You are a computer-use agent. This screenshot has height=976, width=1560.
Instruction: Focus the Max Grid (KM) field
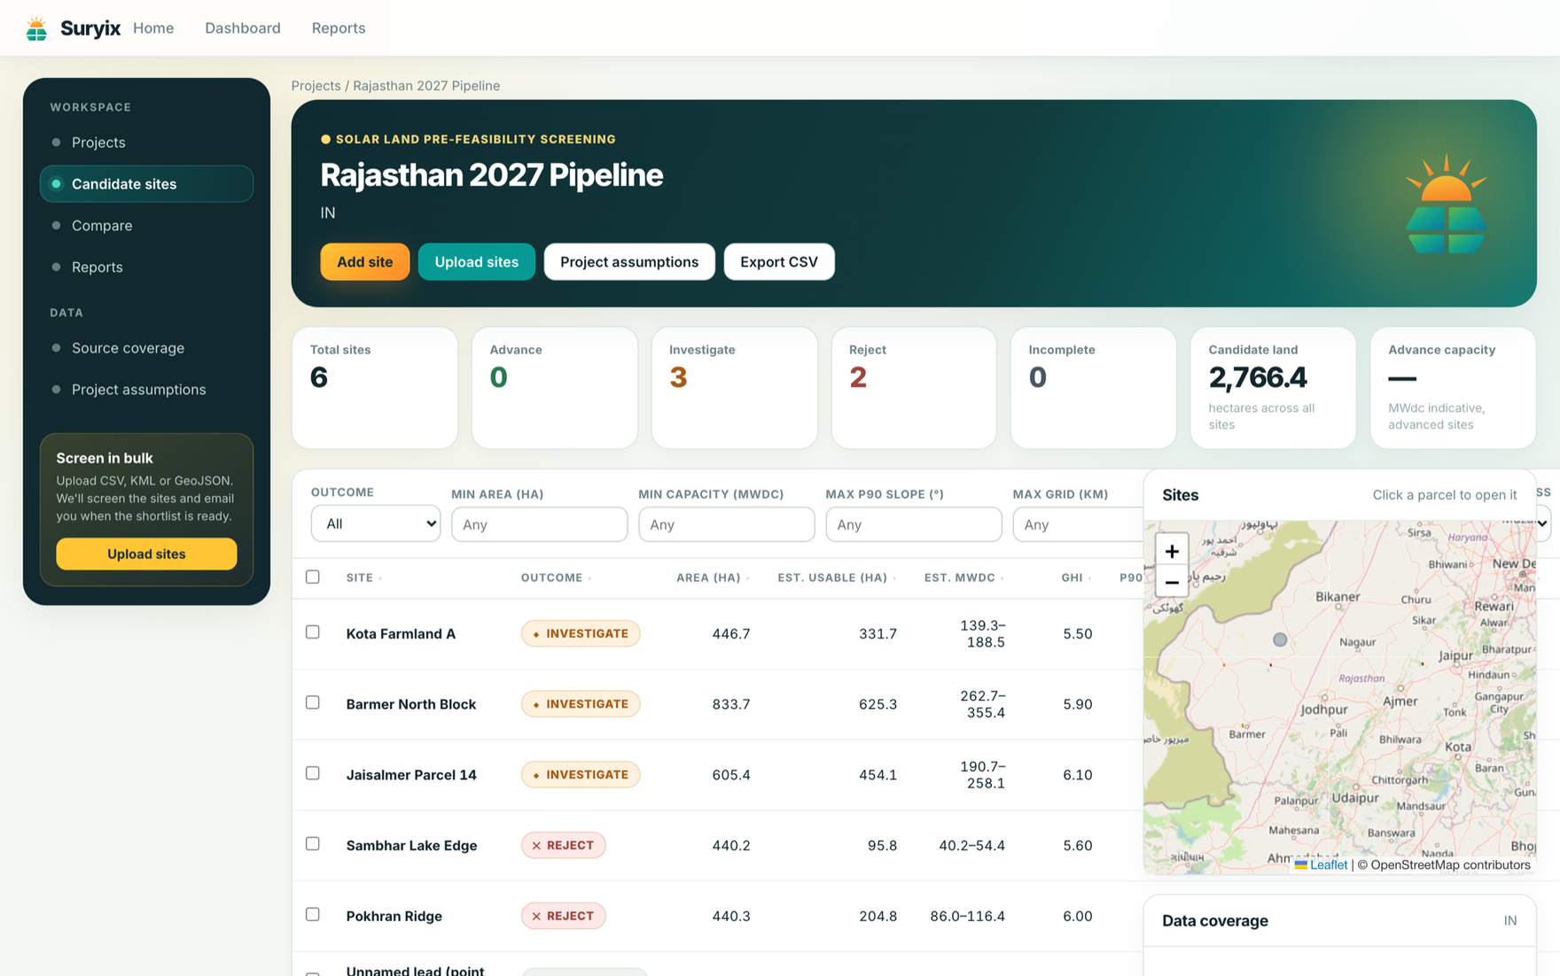pyautogui.click(x=1079, y=524)
